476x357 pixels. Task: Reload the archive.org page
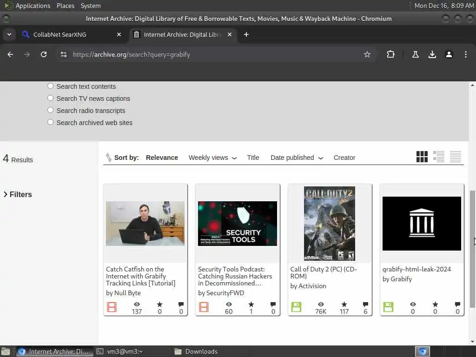tap(44, 54)
